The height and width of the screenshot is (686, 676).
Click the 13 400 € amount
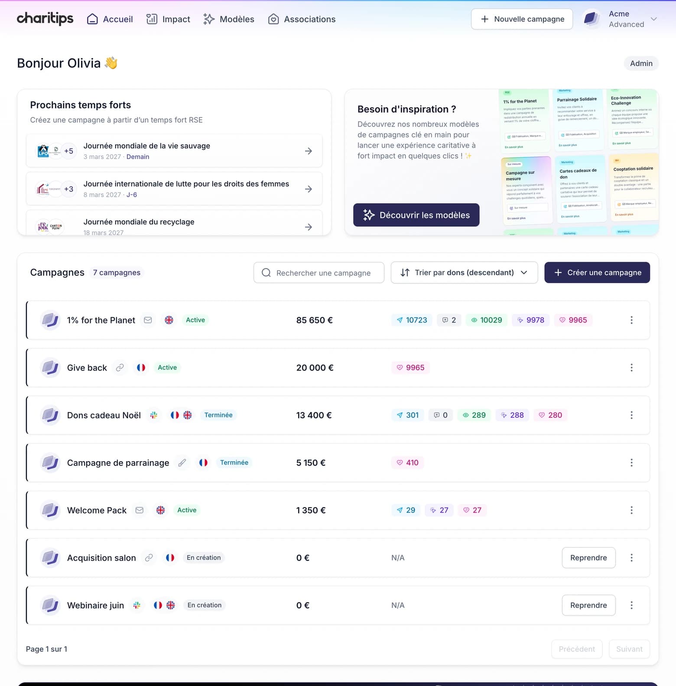[314, 415]
